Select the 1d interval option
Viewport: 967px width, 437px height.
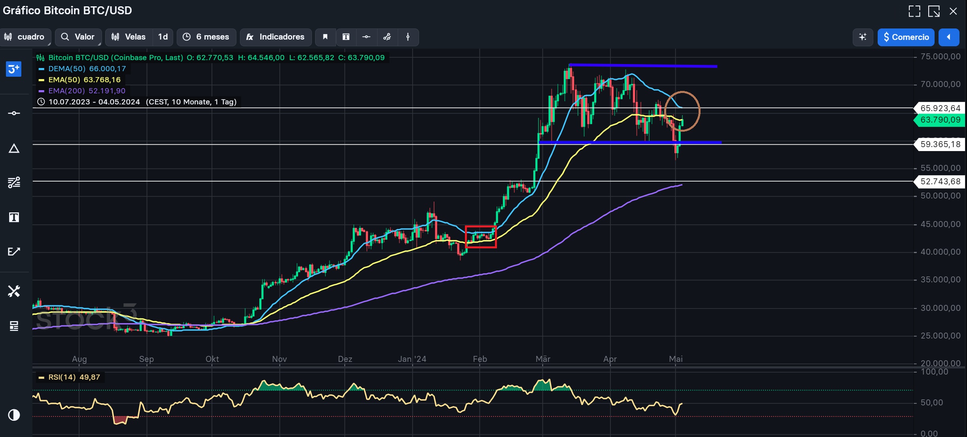pos(163,37)
